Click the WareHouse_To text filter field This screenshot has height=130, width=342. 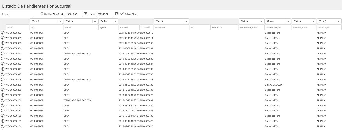click(278, 27)
